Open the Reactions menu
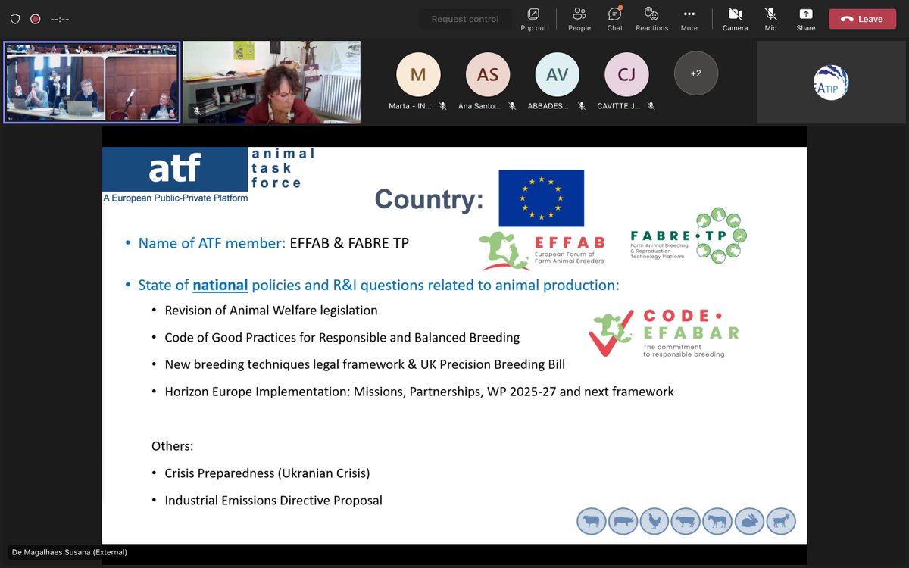This screenshot has width=909, height=568. click(x=651, y=18)
